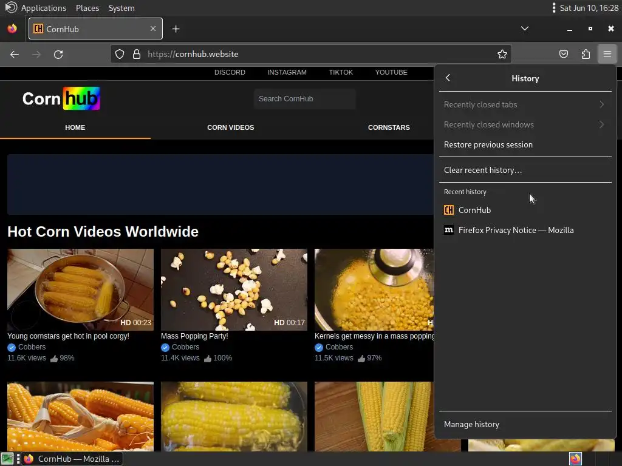Click the Cobbers verified badge under Mass Popping Party
This screenshot has height=466, width=622.
pyautogui.click(x=165, y=348)
